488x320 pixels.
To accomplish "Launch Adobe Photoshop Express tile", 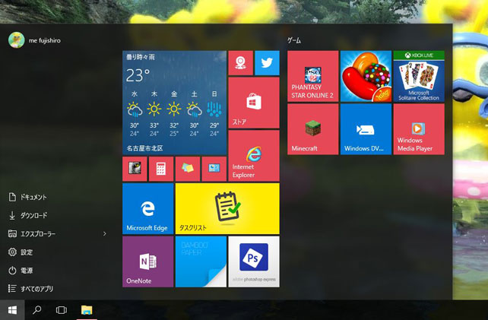I will pyautogui.click(x=253, y=261).
